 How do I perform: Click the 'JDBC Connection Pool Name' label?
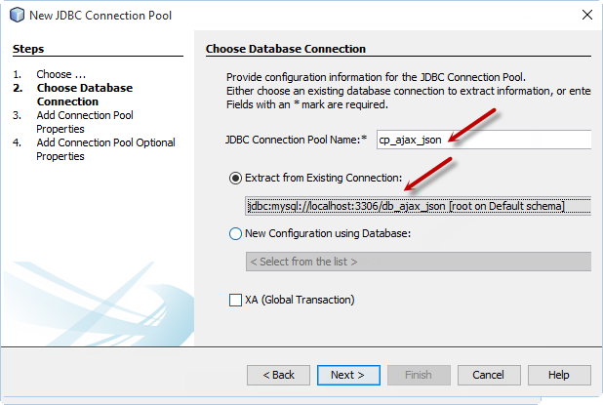click(x=296, y=140)
